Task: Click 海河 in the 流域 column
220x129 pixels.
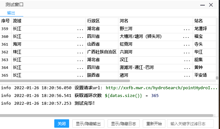Action: click(x=17, y=44)
